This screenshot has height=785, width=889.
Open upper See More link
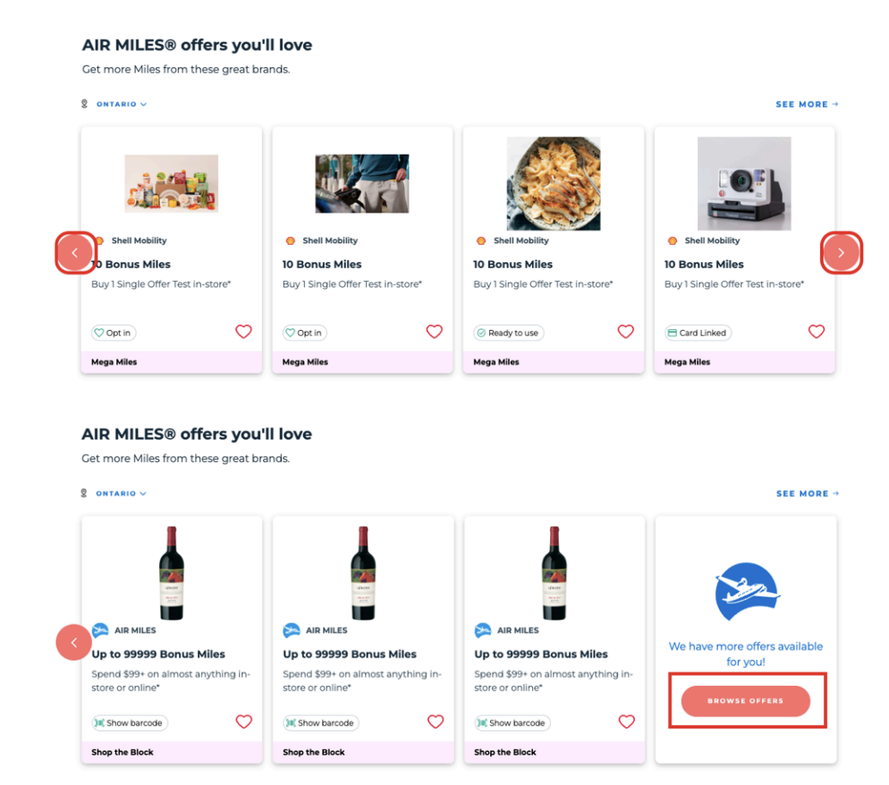coord(807,105)
